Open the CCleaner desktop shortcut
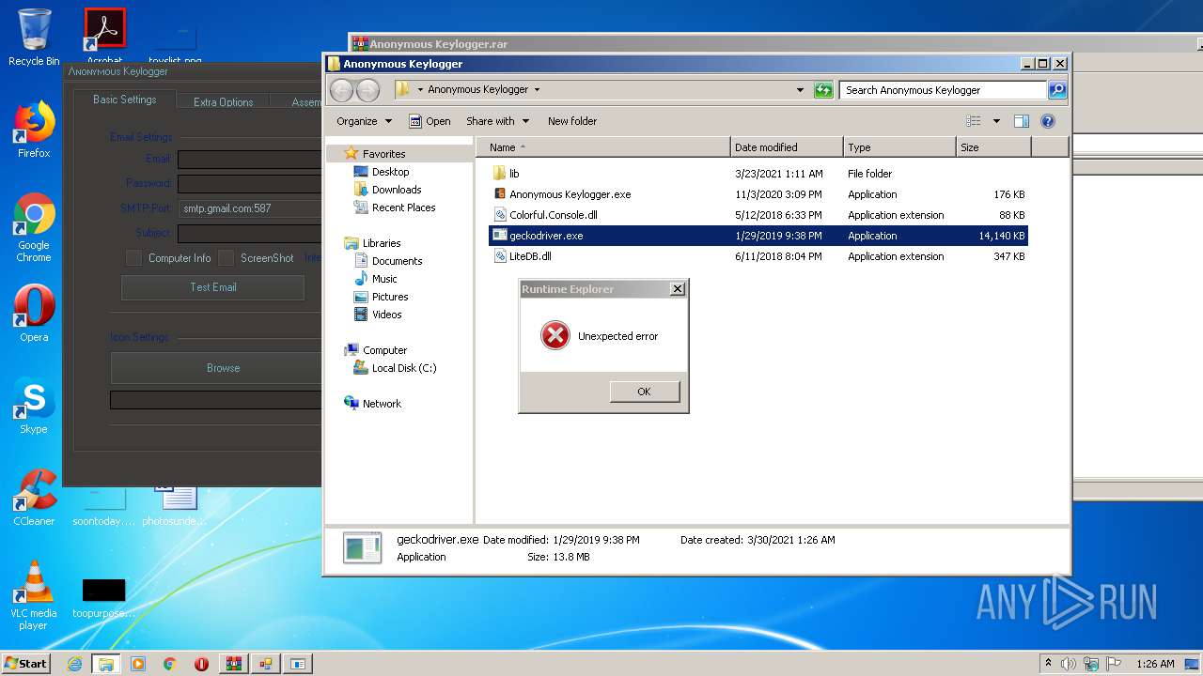The width and height of the screenshot is (1203, 676). [x=34, y=498]
